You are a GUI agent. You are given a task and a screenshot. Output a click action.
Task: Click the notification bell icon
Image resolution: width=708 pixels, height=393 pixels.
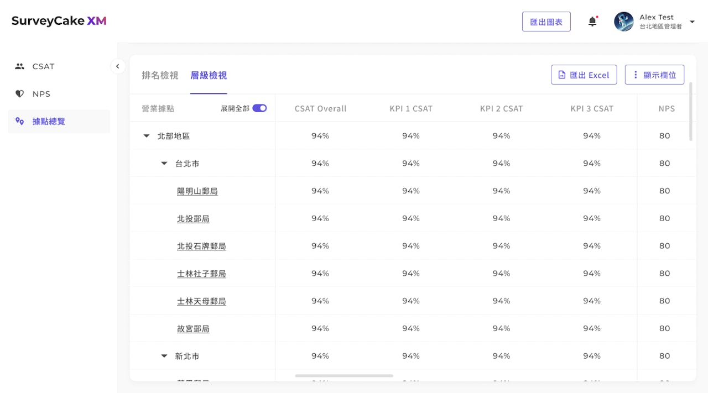point(592,22)
